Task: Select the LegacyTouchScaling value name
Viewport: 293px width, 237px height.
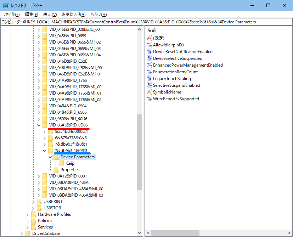Action: click(172, 79)
